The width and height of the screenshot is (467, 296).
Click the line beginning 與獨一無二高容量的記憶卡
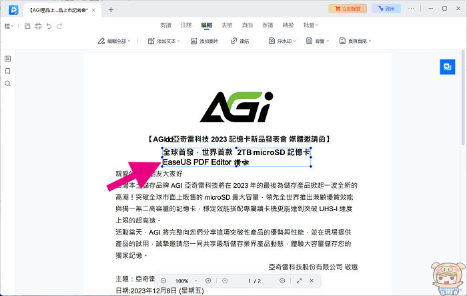[x=234, y=209]
